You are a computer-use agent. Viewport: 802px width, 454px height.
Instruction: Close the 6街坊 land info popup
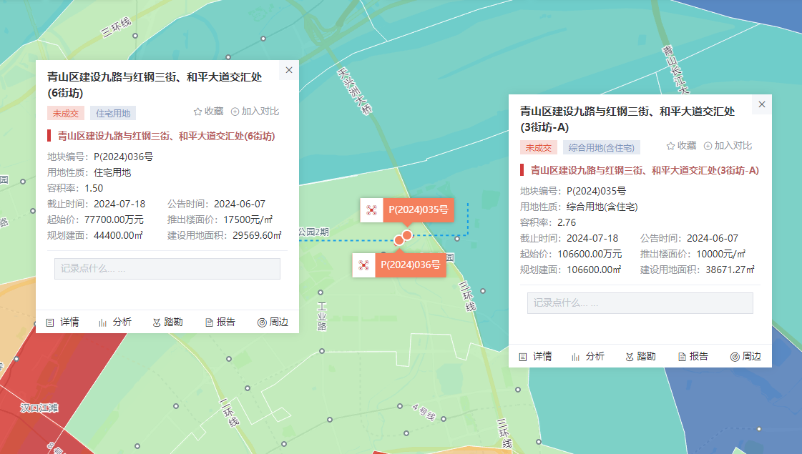(289, 70)
